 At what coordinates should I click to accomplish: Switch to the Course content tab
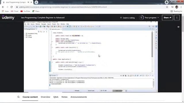click(30, 97)
